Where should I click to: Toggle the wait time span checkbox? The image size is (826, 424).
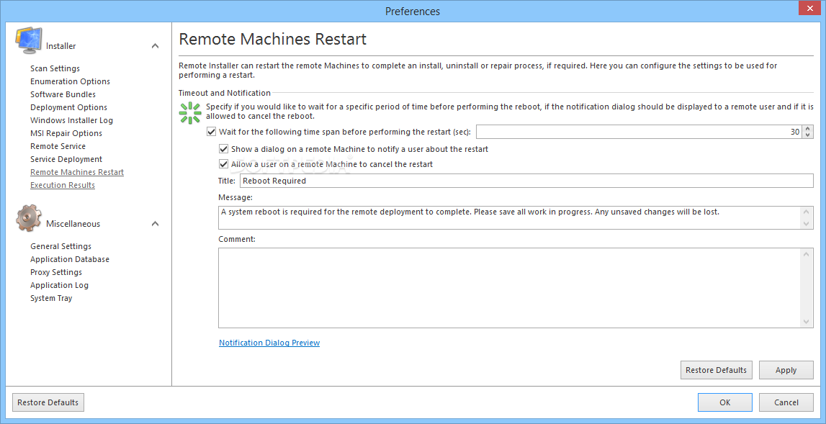pyautogui.click(x=212, y=132)
